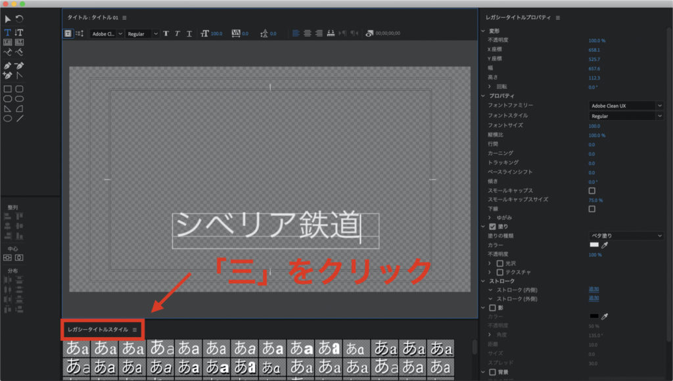673x381 pixels.
Task: Open 塗りの種類 ベタ塗り dropdown
Action: tap(626, 236)
